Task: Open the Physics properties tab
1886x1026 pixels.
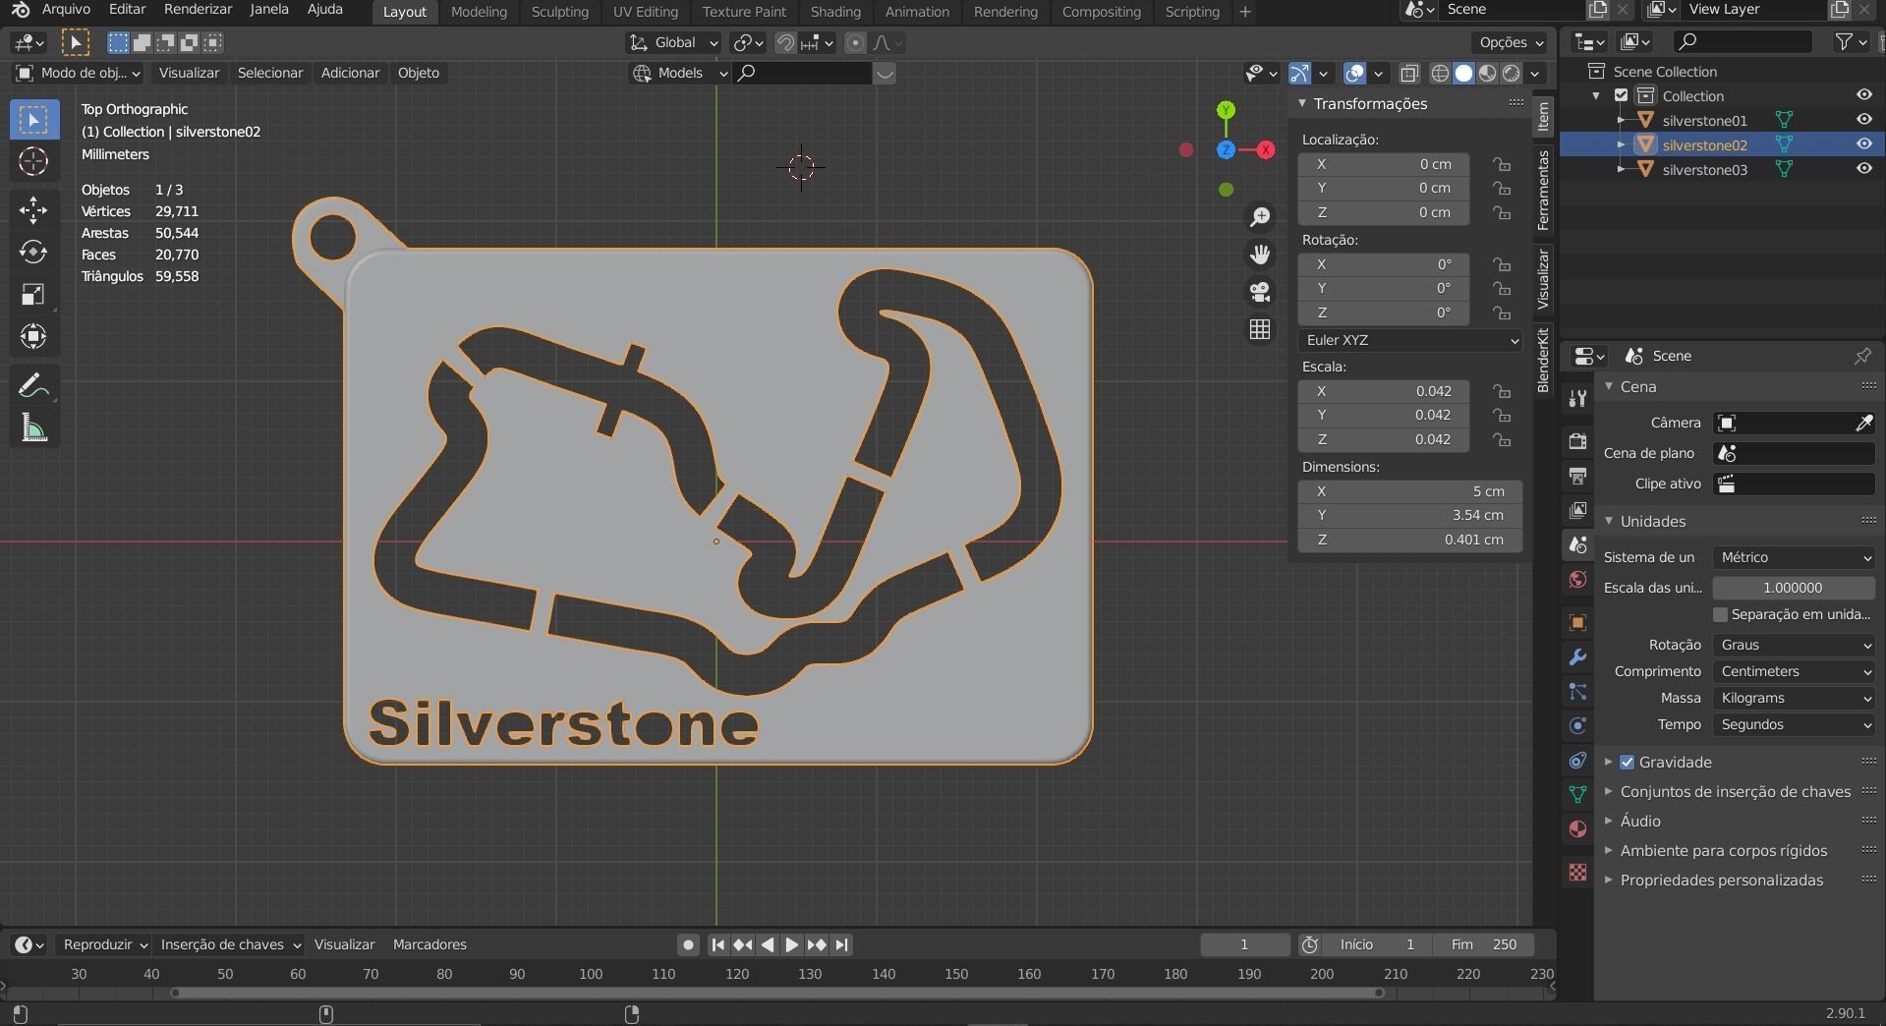Action: (x=1577, y=726)
